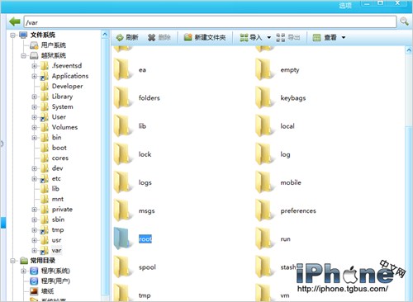Image resolution: width=413 pixels, height=302 pixels.
Task: Click the /var path address field
Action: point(210,21)
